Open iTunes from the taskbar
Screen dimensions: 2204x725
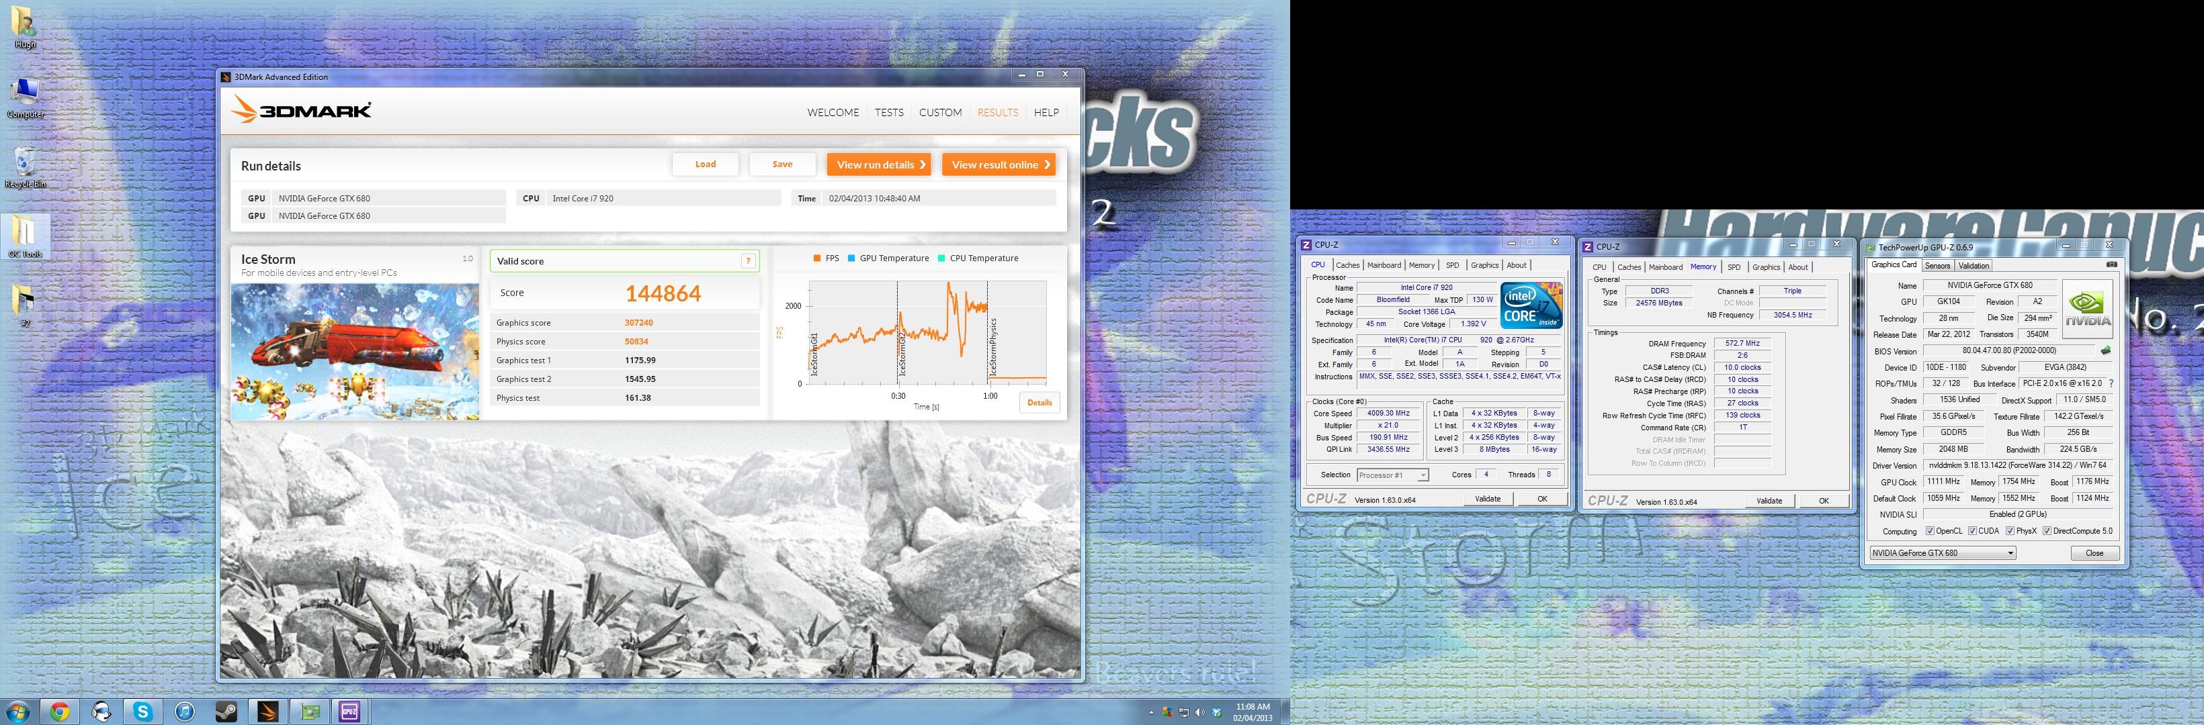tap(185, 712)
